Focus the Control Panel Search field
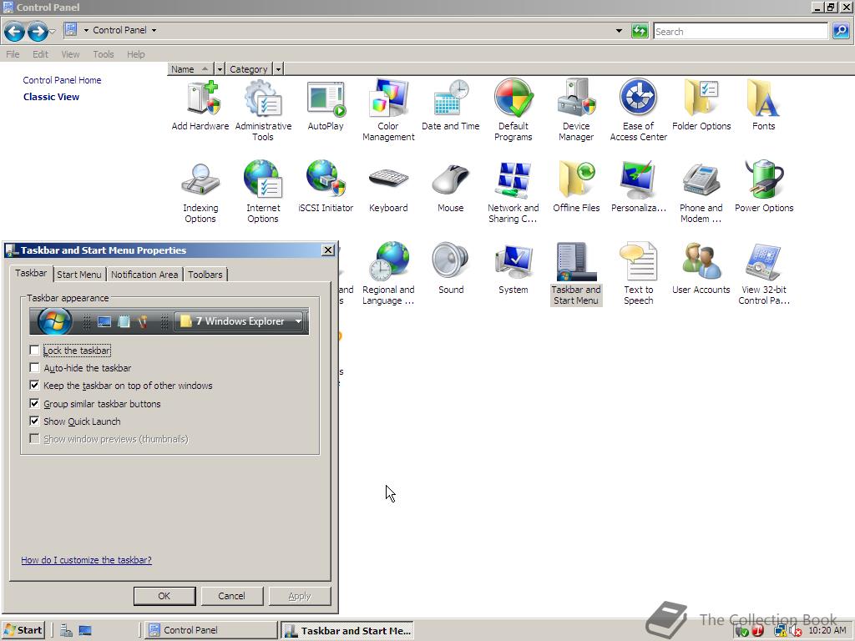The height and width of the screenshot is (641, 855). [741, 31]
